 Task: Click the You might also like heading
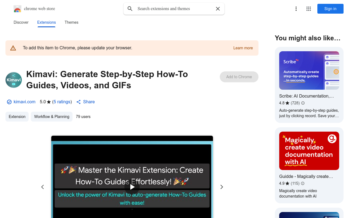pos(308,38)
